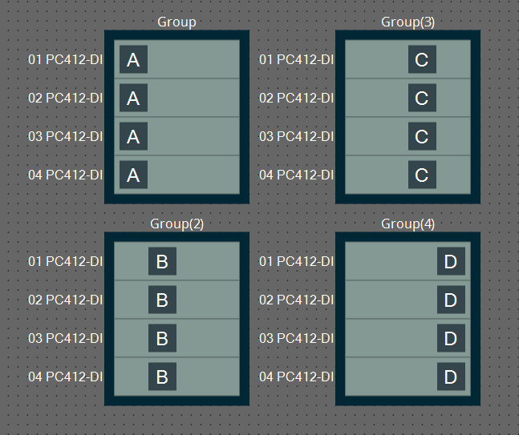Select channel D block of 03 PC412-DI in Group(4)

451,338
